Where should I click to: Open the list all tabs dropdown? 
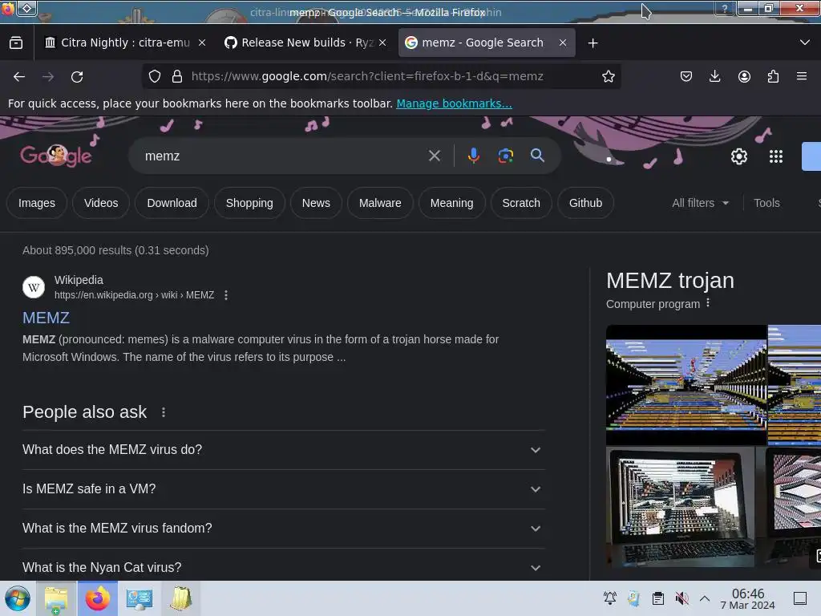[x=805, y=43]
